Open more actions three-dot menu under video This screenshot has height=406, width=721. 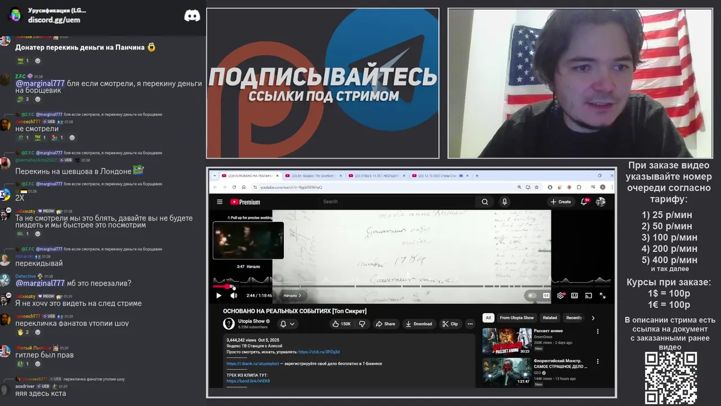(470, 324)
